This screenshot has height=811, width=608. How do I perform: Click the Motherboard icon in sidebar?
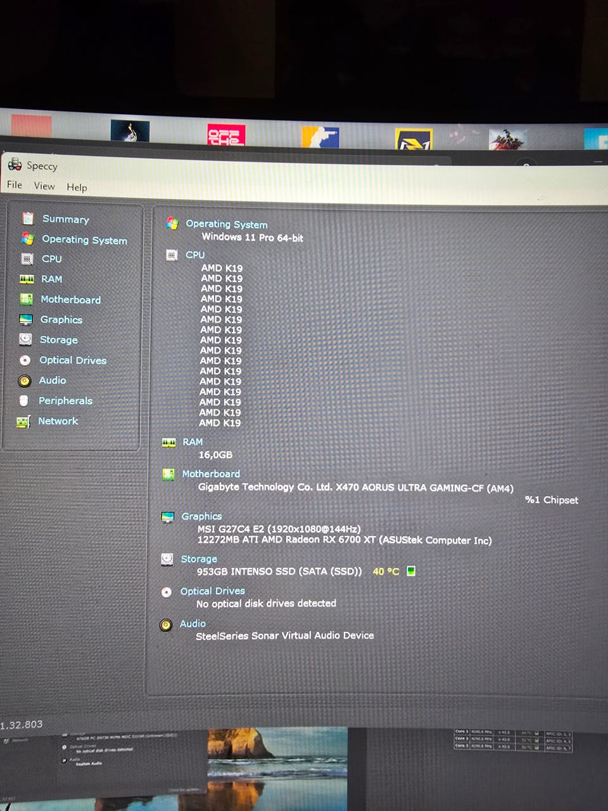26,299
